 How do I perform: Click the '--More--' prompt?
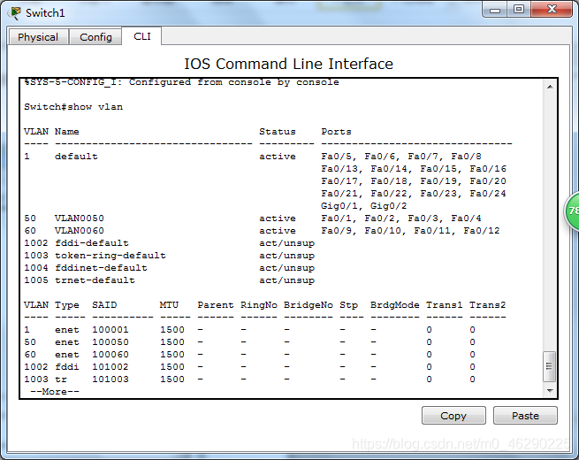tap(55, 391)
